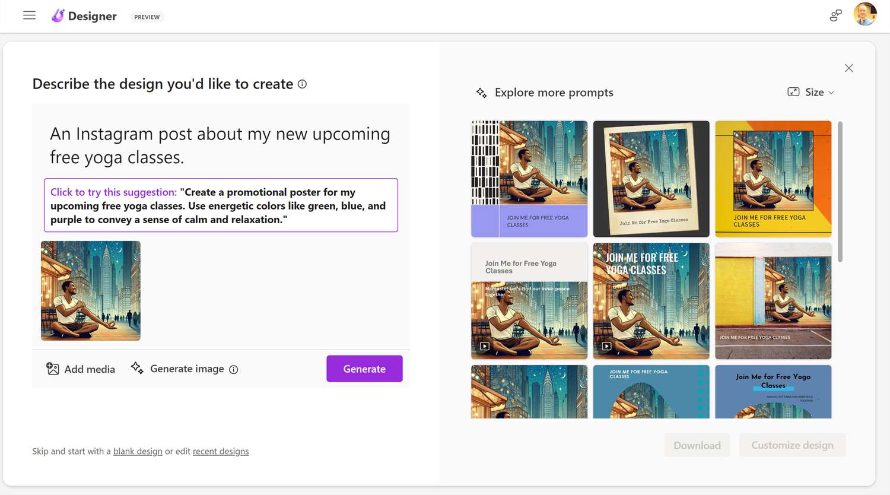Open the share feedback icon in header

click(835, 15)
